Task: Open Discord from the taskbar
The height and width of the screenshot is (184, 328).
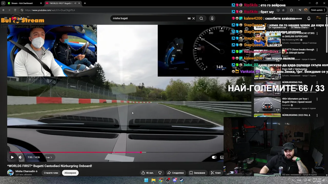Action: pos(175,180)
